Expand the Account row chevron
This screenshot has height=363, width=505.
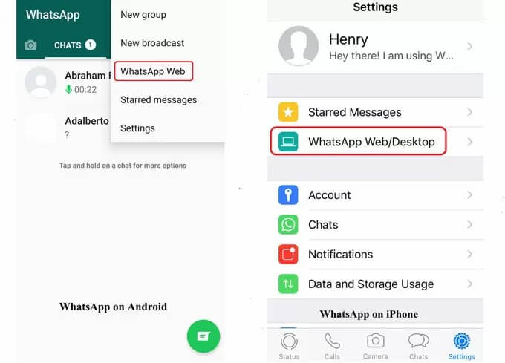(470, 194)
